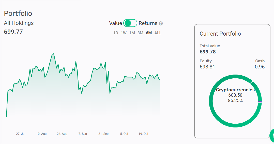The image size is (274, 144).
Task: Click the 21. Sep axis label
Action: 103,134
